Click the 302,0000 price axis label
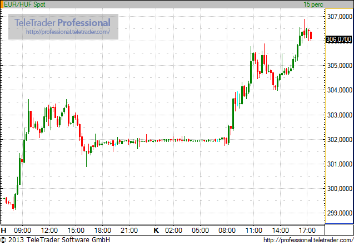The image size is (354, 245). click(340, 139)
